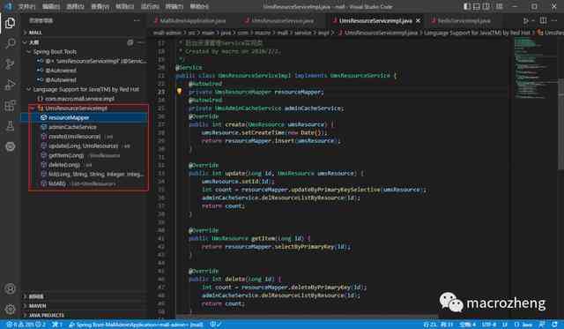Open the Source Control view

(x=10, y=64)
